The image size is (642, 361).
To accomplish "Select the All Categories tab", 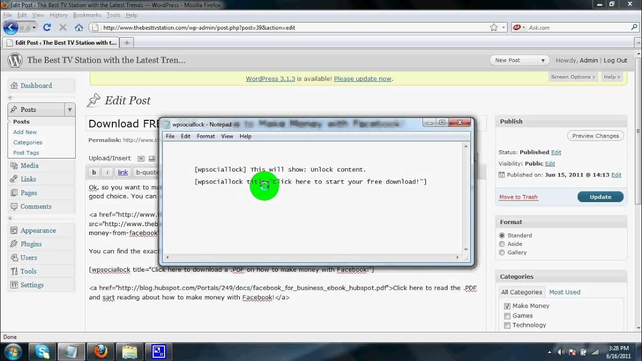I will point(522,292).
